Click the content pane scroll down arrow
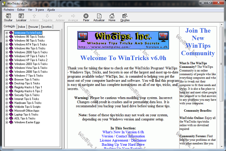This screenshot has height=151, width=226. coord(221,146)
